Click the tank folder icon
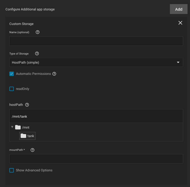 pos(23,136)
